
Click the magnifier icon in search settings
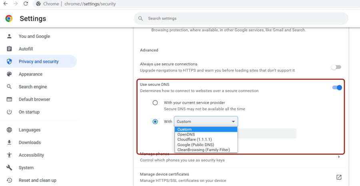click(140, 18)
